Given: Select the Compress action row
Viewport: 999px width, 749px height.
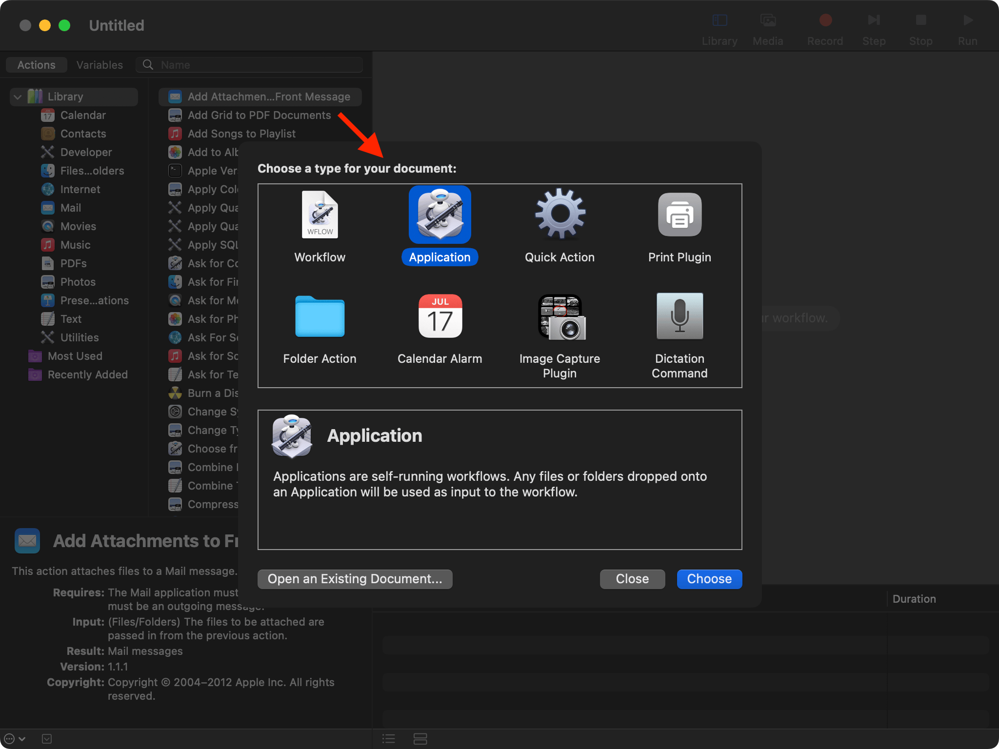Looking at the screenshot, I should [202, 504].
